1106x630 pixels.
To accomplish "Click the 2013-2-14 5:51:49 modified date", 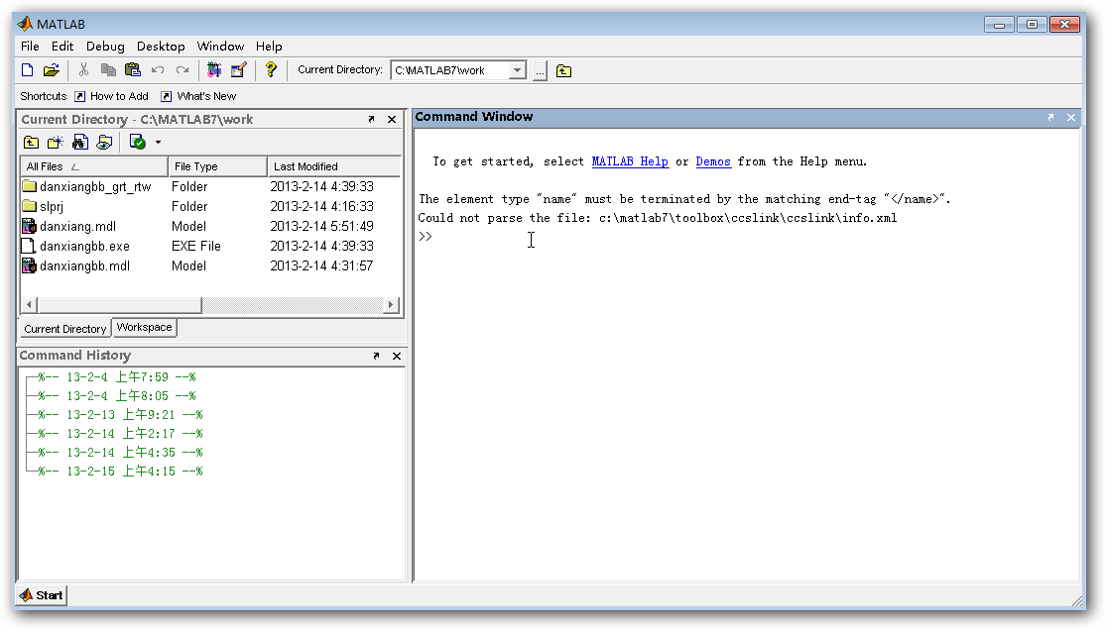I will pos(321,226).
